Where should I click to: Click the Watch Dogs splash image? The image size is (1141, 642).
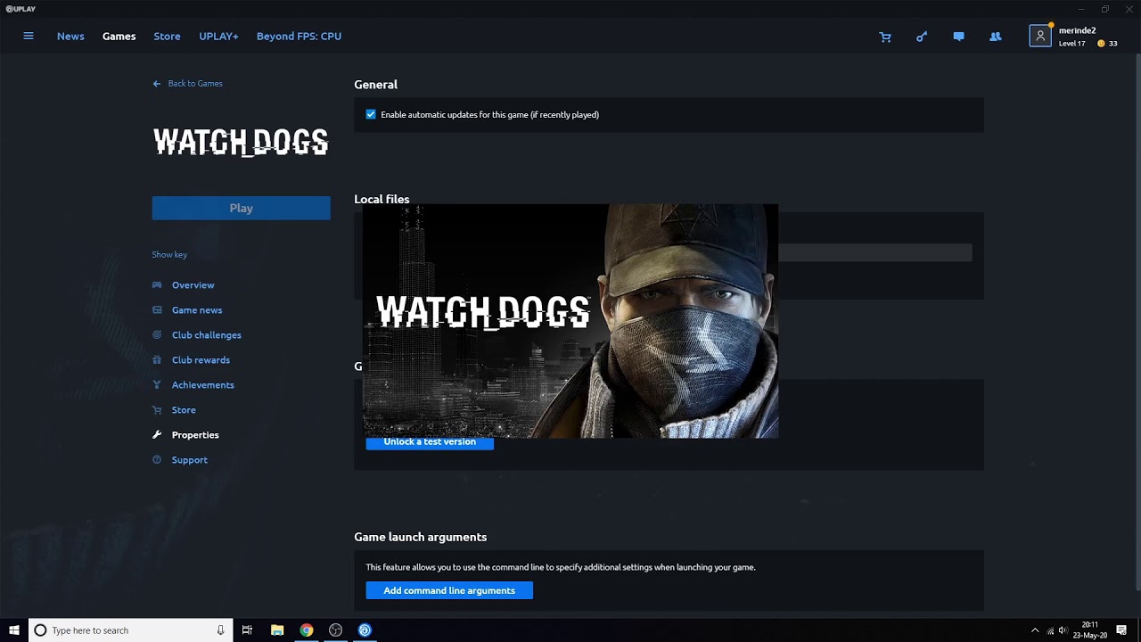point(570,321)
